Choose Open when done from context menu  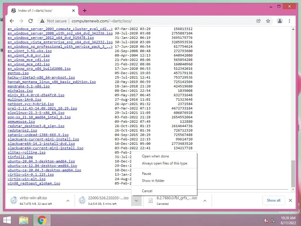point(164,156)
